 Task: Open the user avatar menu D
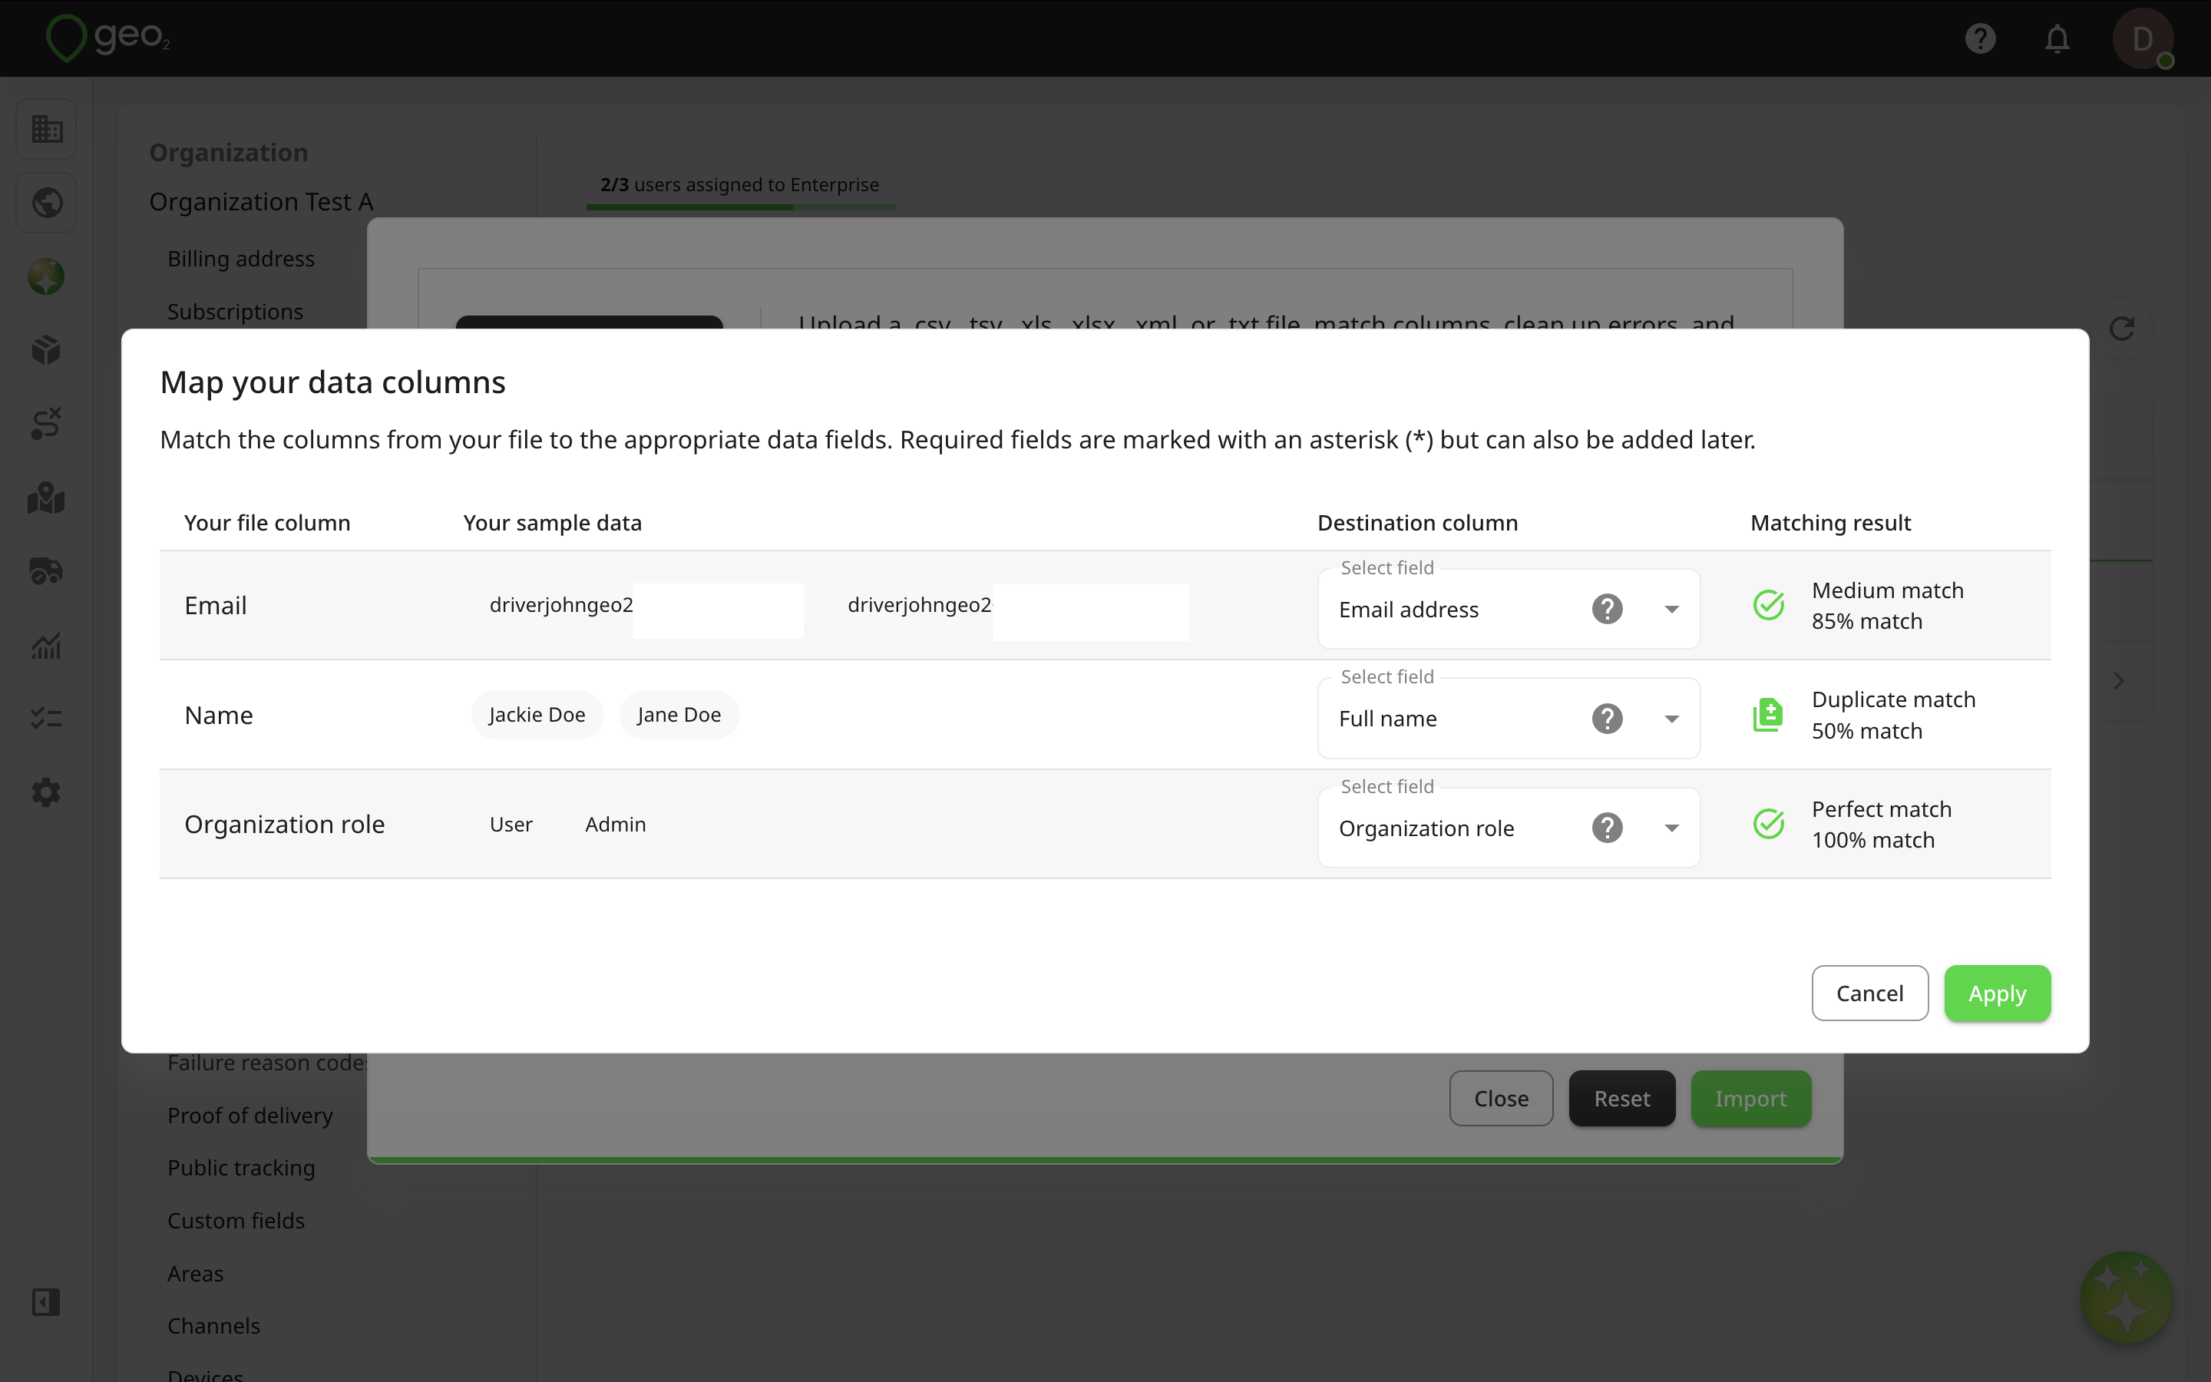[x=2143, y=38]
